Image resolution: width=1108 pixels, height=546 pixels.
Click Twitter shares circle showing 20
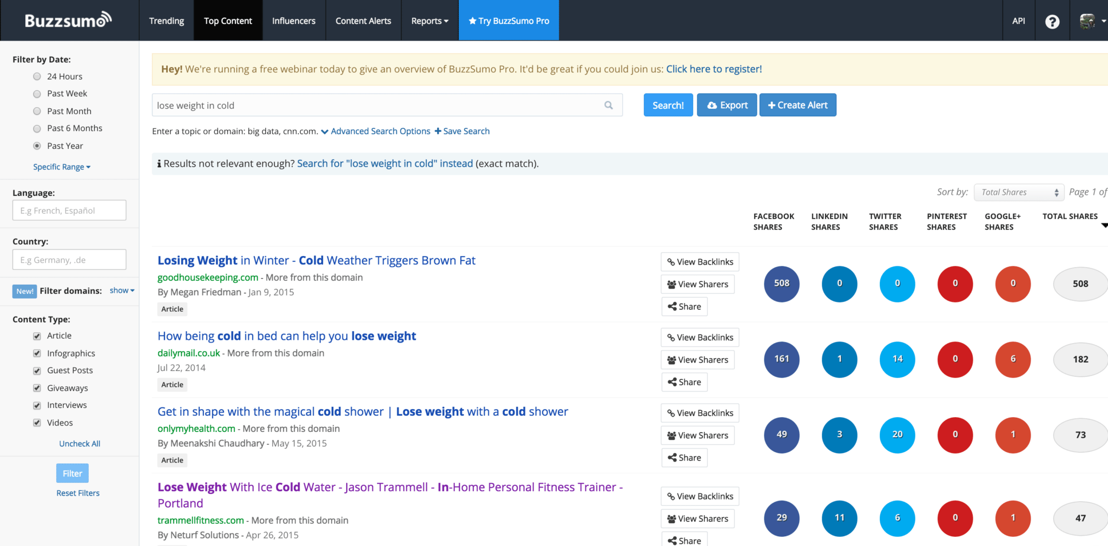pyautogui.click(x=898, y=435)
